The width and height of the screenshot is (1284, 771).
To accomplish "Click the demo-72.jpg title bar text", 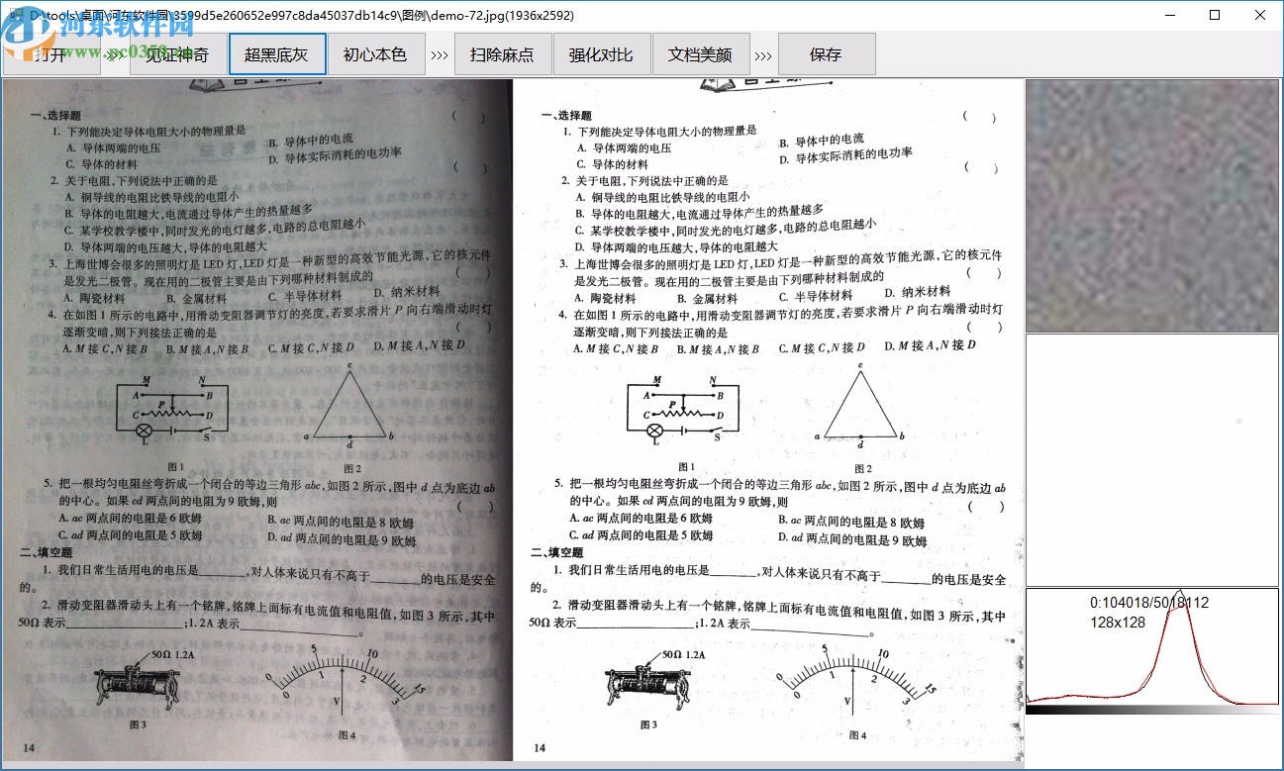I will tap(297, 15).
